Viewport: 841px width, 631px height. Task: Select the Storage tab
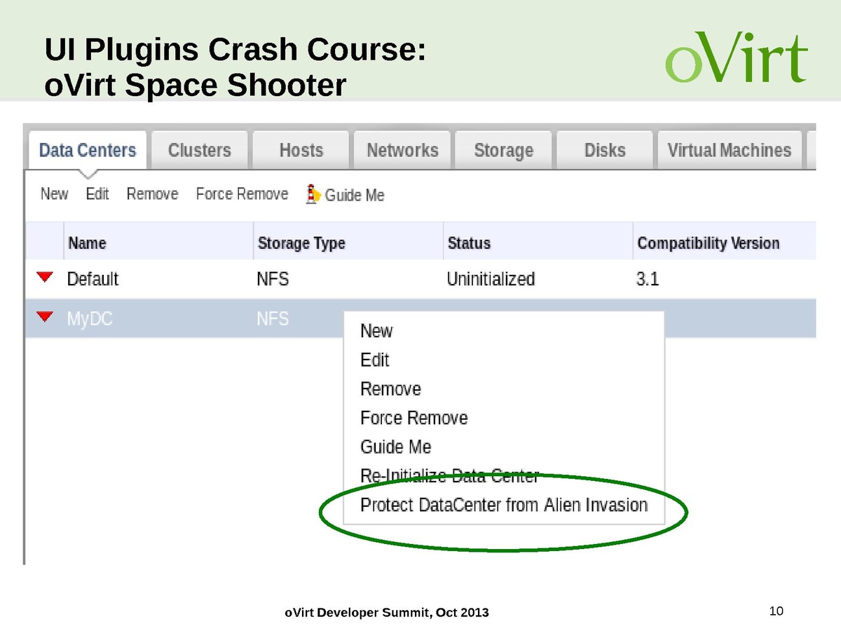coord(503,150)
